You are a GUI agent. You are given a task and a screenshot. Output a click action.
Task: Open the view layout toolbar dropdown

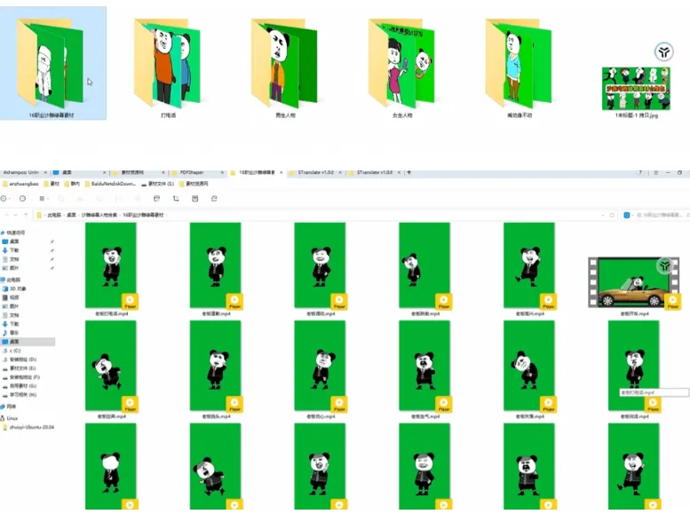click(44, 199)
